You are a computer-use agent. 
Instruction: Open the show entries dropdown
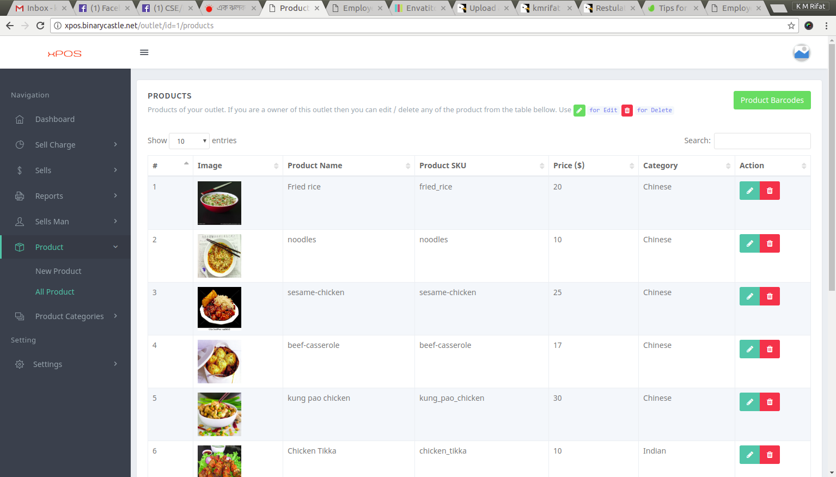click(x=189, y=141)
